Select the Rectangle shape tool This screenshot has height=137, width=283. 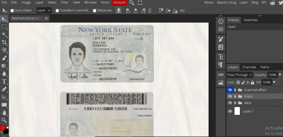tap(4, 105)
